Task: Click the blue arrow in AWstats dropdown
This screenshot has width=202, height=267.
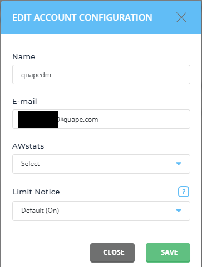Action: pyautogui.click(x=179, y=164)
